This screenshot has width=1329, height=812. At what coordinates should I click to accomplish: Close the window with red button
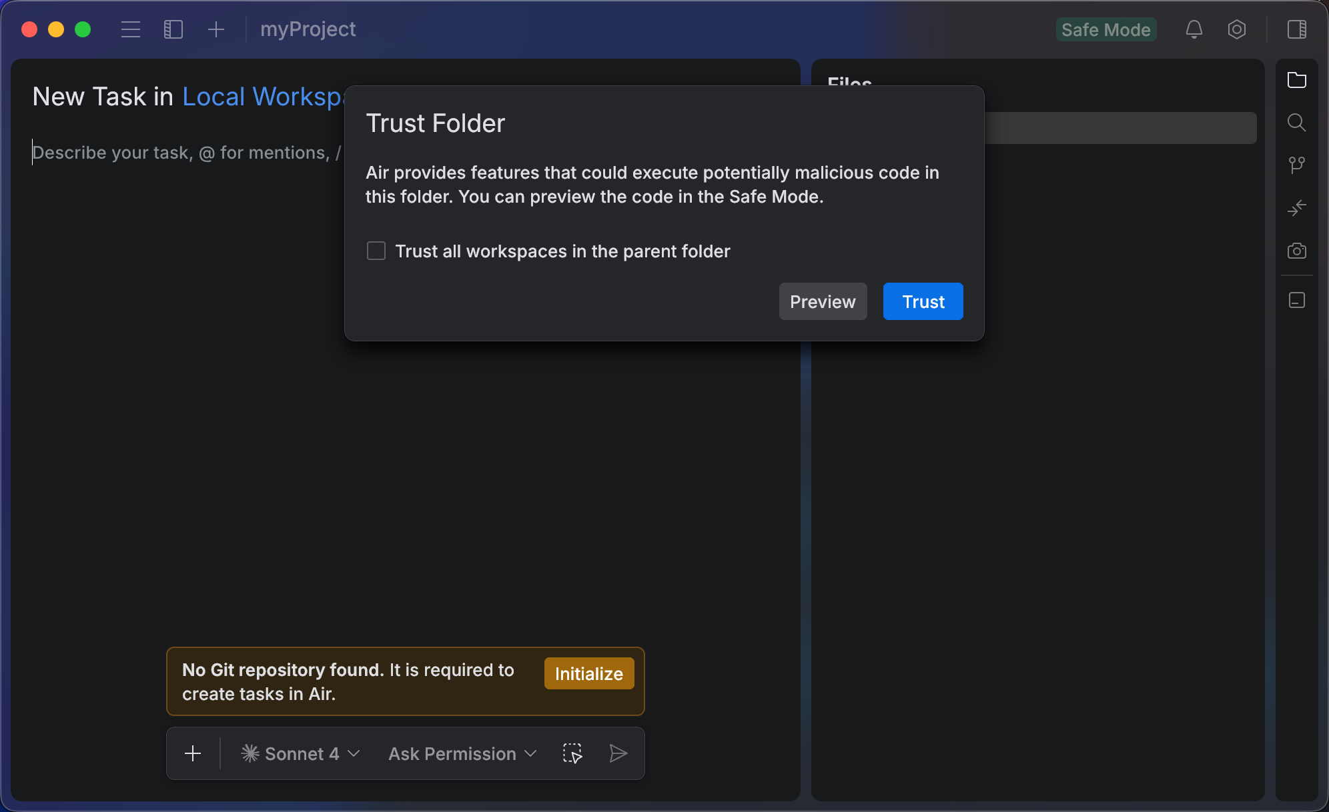(29, 29)
